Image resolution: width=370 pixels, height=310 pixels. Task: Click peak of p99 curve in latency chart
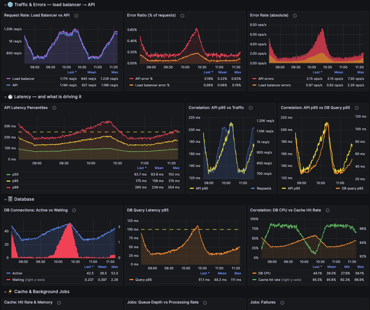(x=109, y=121)
